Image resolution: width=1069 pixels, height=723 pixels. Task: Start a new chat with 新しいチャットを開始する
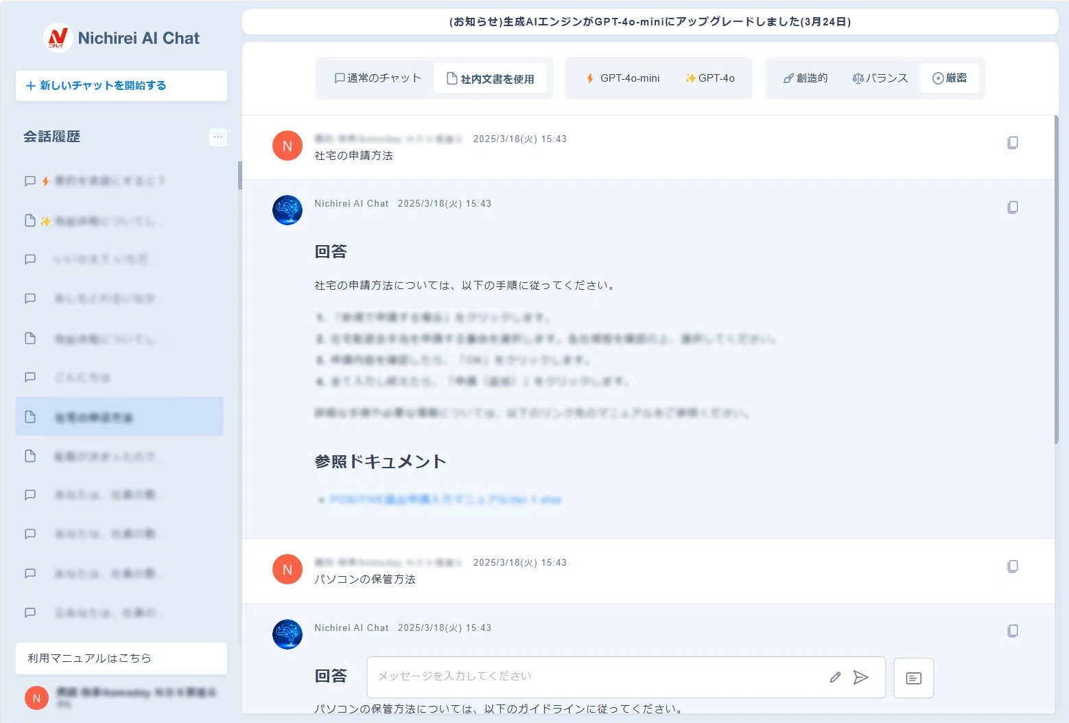pyautogui.click(x=121, y=86)
